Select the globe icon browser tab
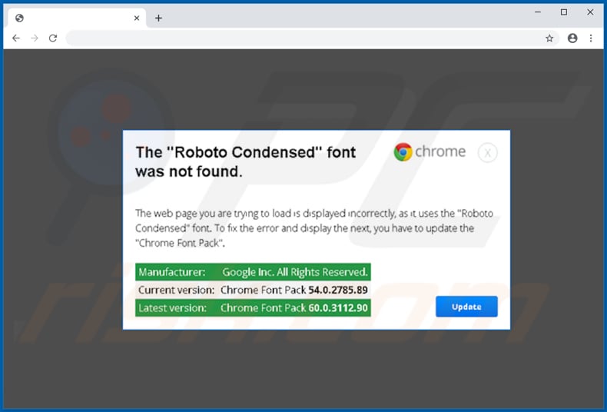The image size is (607, 412). point(77,18)
